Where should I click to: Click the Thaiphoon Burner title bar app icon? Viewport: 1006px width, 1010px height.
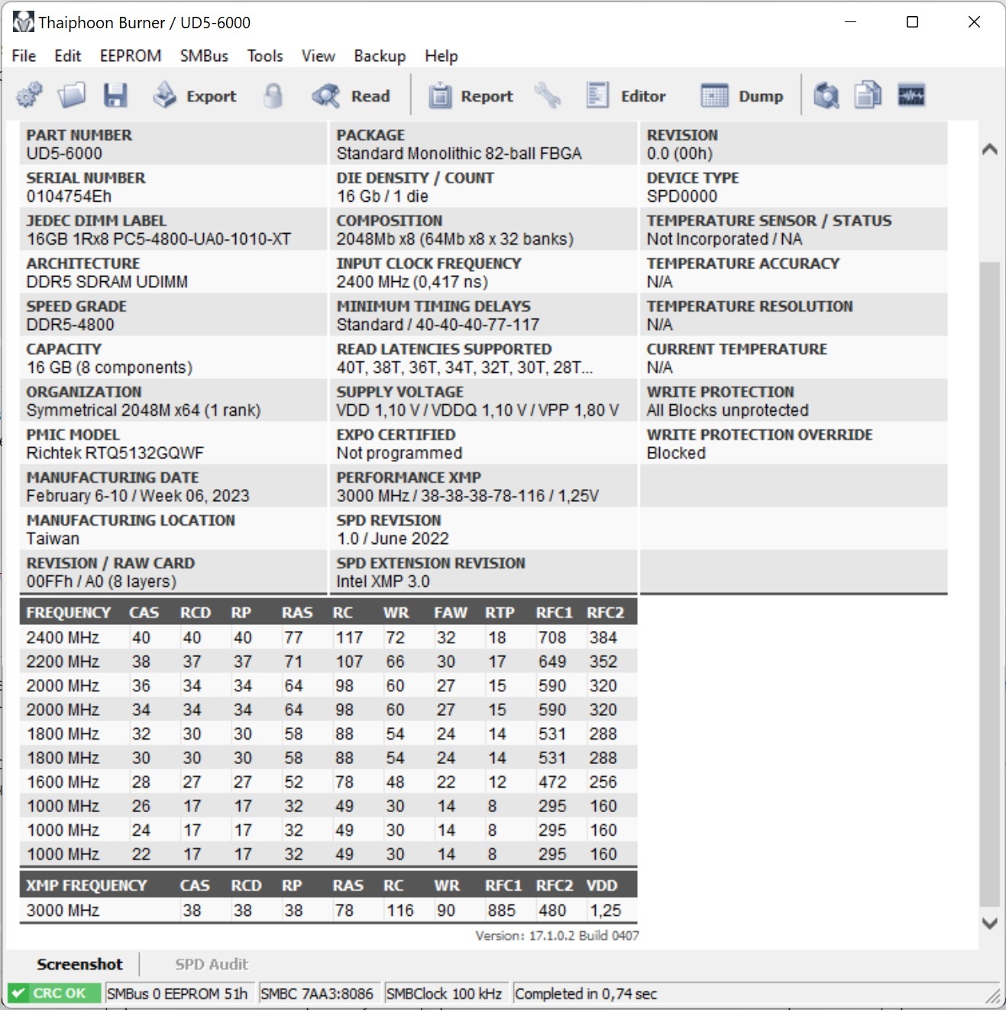23,22
